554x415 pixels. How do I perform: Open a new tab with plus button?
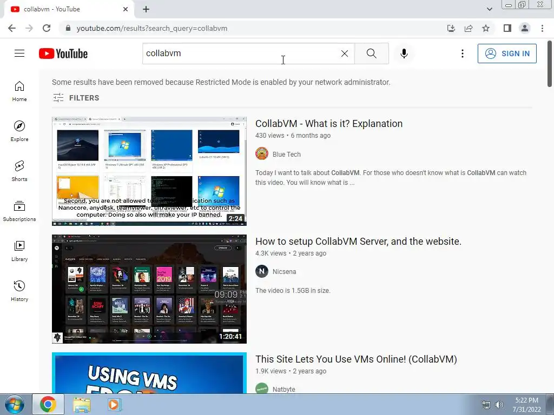point(146,9)
